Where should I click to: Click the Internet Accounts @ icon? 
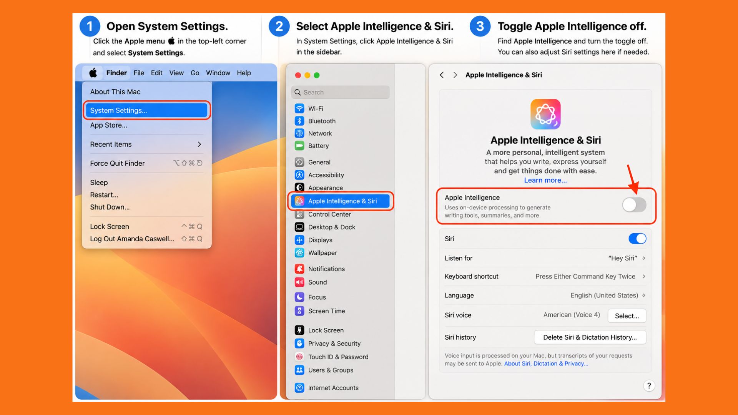pos(299,388)
